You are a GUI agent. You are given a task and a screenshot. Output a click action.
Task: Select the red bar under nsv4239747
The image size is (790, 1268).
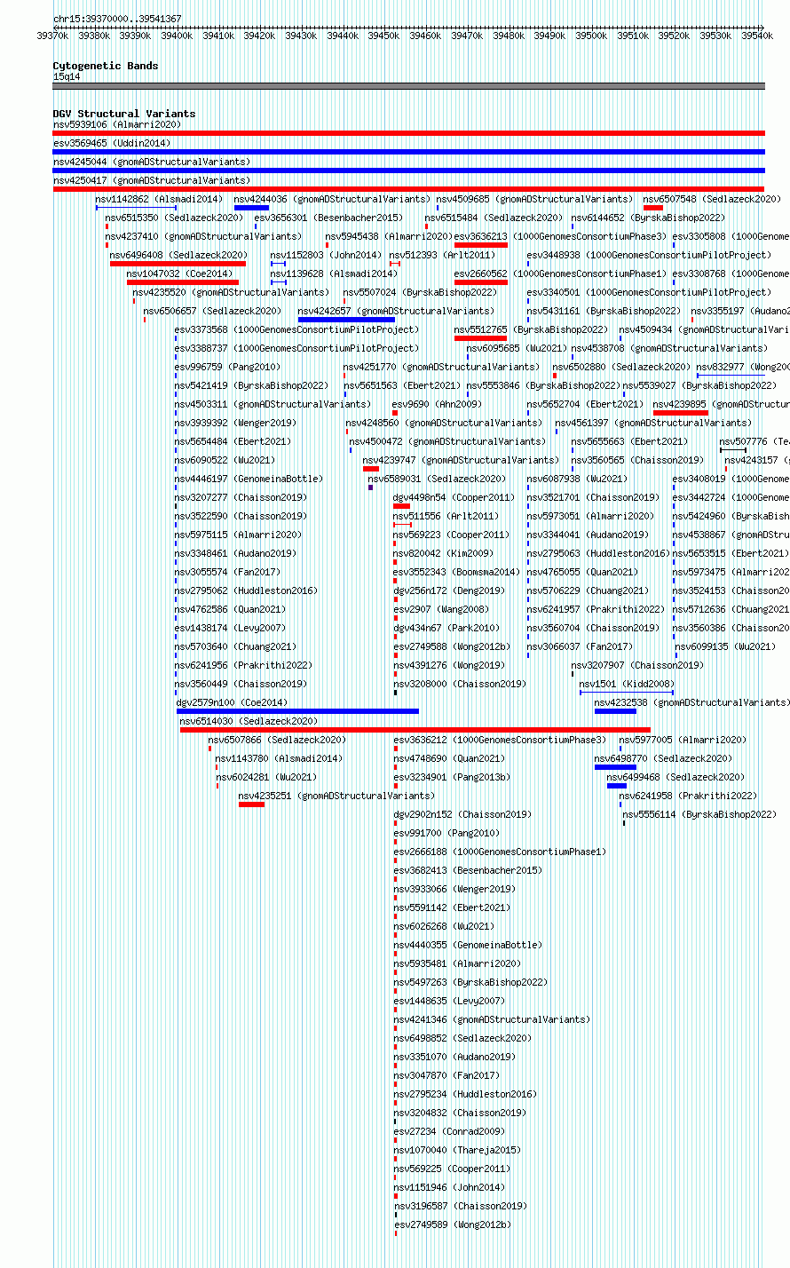[371, 469]
